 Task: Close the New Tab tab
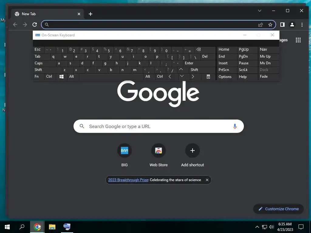coord(79,14)
